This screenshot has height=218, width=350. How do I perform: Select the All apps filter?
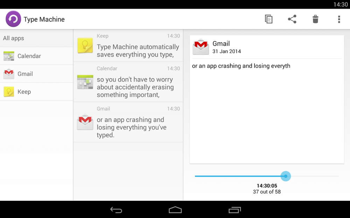14,38
